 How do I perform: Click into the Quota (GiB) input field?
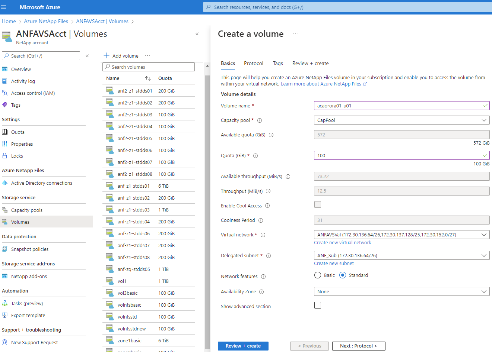tap(398, 156)
